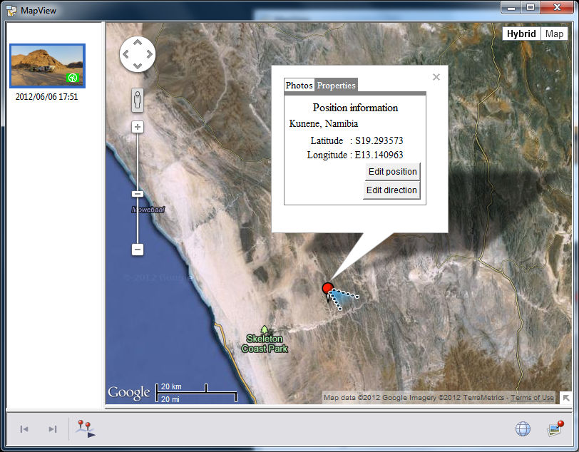This screenshot has height=452, width=579.
Task: Click the photo date 2012/06/06 17:51
Action: 46,97
